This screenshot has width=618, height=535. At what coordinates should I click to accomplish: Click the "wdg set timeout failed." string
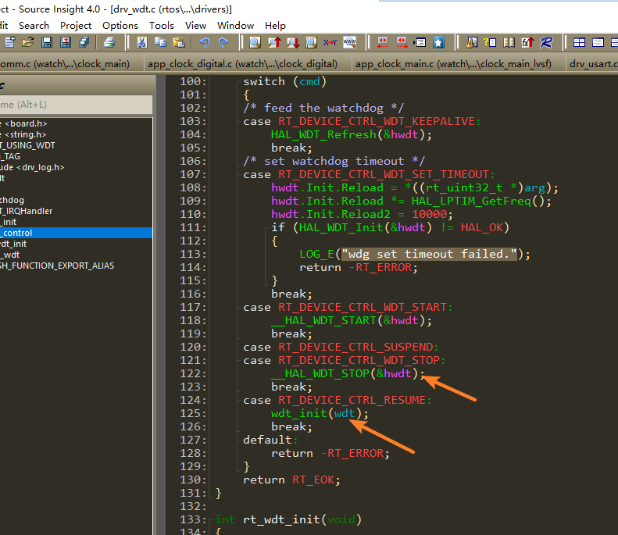tap(429, 254)
